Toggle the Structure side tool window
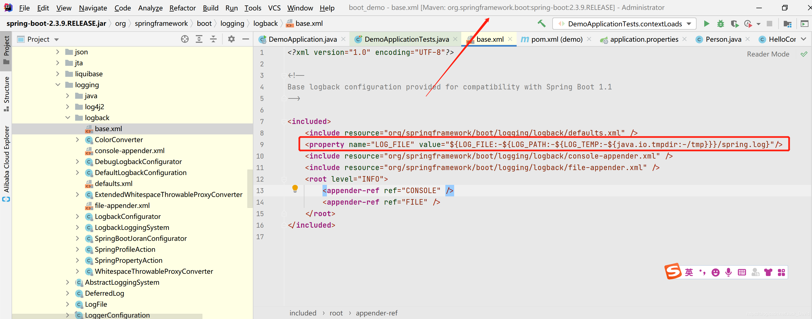Screen dimensions: 812x319 coord(6,94)
